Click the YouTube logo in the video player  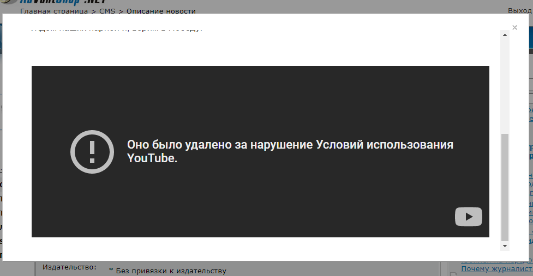pyautogui.click(x=468, y=217)
